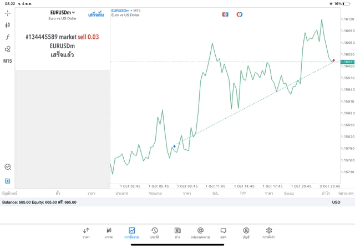Open the ประวัติ history tab
The width and height of the screenshot is (355, 248).
154,232
